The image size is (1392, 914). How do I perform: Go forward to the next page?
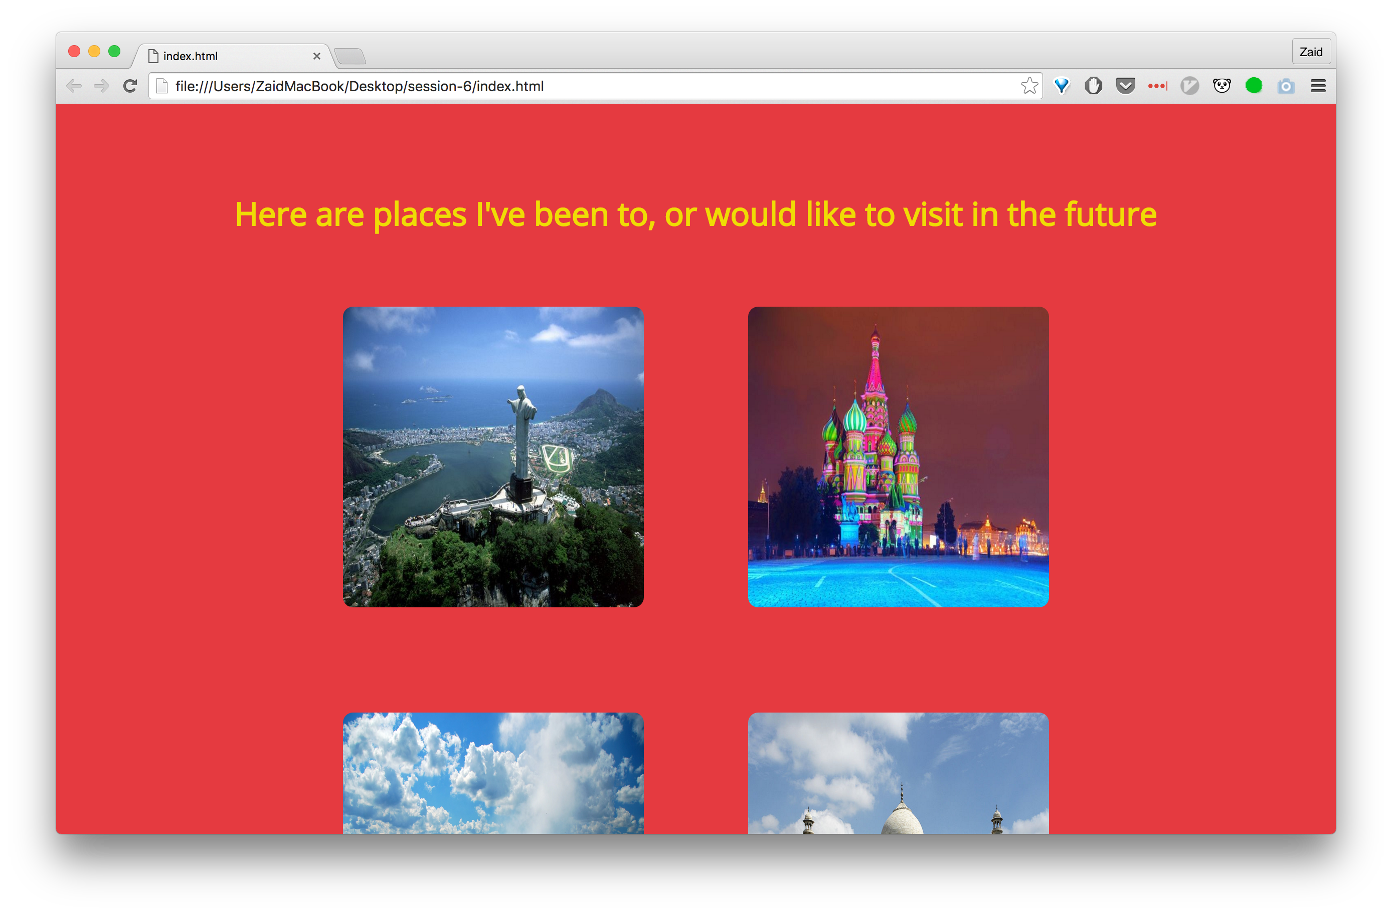(102, 86)
